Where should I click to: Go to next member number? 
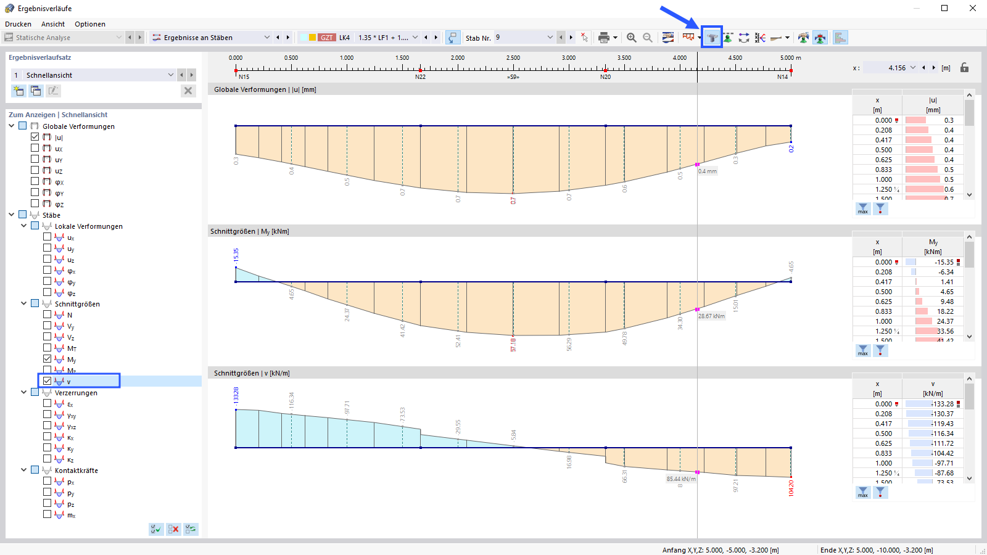click(571, 38)
